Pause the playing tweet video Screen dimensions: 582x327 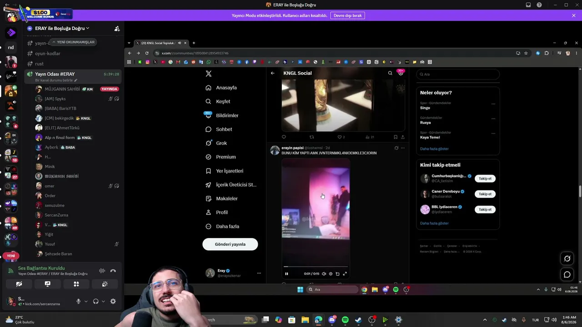tap(286, 274)
